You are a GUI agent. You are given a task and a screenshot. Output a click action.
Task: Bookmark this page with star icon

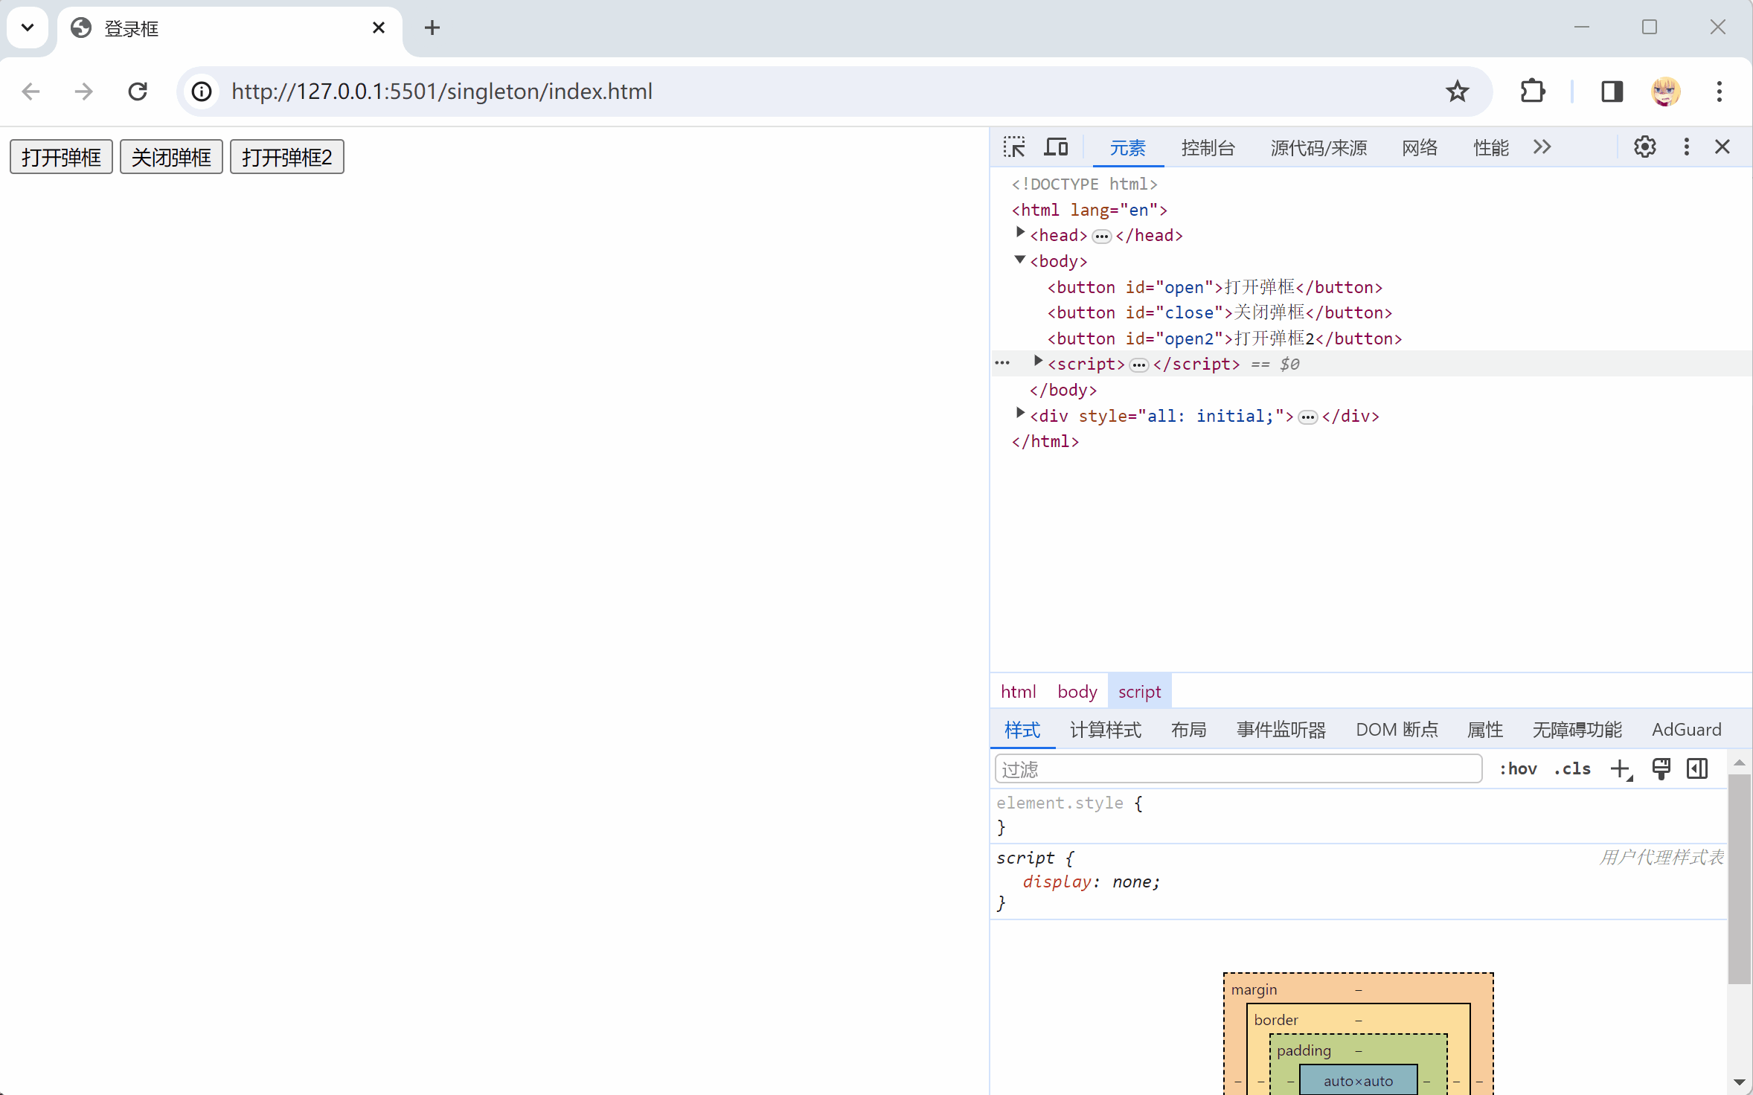pyautogui.click(x=1457, y=91)
